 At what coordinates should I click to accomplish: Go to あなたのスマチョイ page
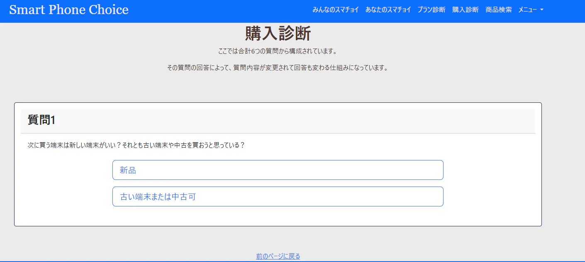click(x=388, y=10)
